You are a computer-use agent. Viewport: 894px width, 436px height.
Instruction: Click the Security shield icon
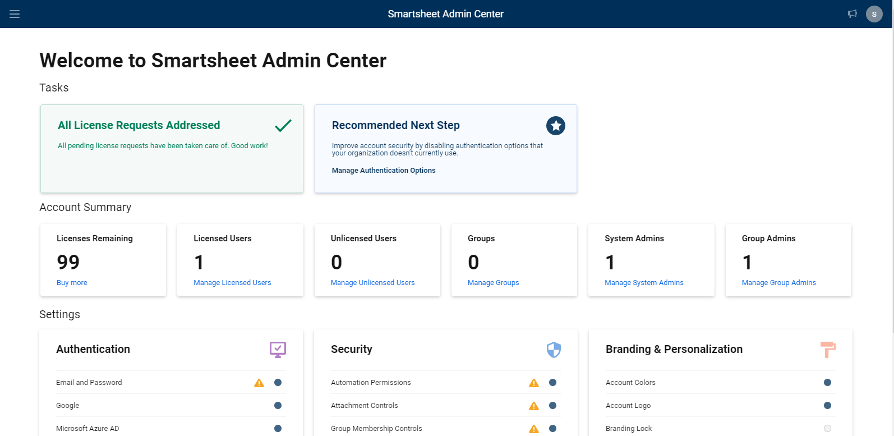[x=554, y=350]
